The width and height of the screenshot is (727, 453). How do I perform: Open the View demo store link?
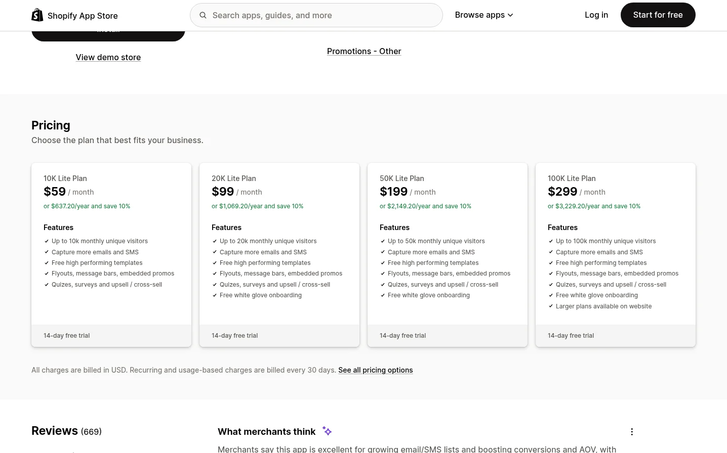point(108,58)
